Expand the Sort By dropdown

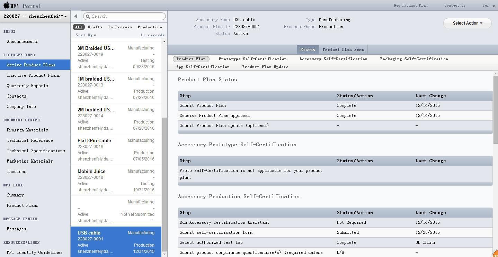[86, 35]
